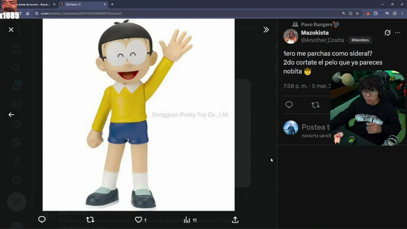407x229 pixels.
Task: Click the install app icon in the address bar
Action: [x=350, y=13]
